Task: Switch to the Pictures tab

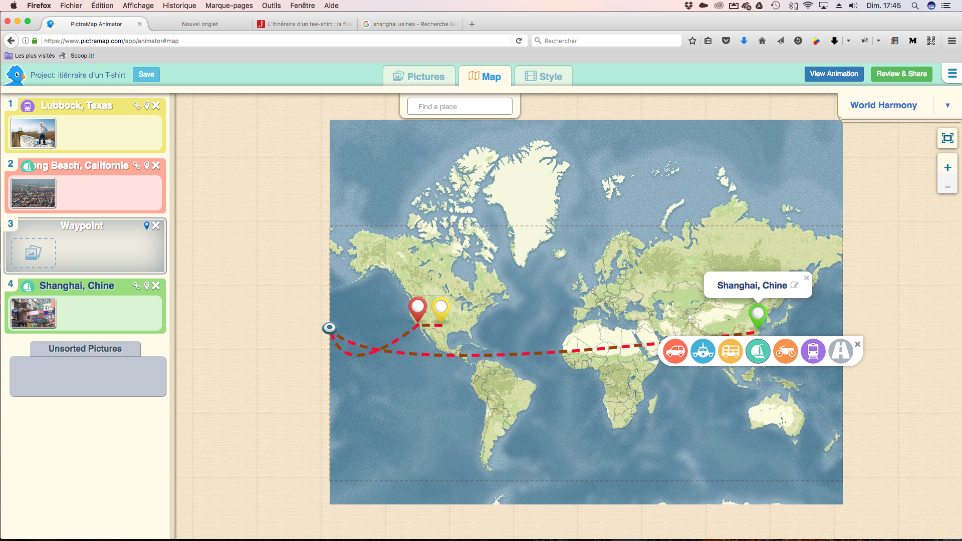Action: pos(419,76)
